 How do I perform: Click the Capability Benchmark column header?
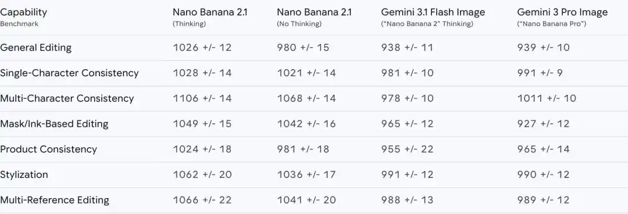24,17
